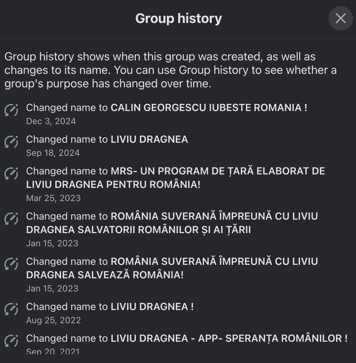Image resolution: width=356 pixels, height=363 pixels.
Task: Select the icon next to MRS- UN PROGRAM entry
Action: coord(11,173)
